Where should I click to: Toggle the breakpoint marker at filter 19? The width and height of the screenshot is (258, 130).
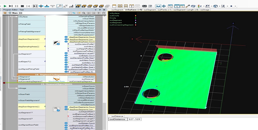4,83
